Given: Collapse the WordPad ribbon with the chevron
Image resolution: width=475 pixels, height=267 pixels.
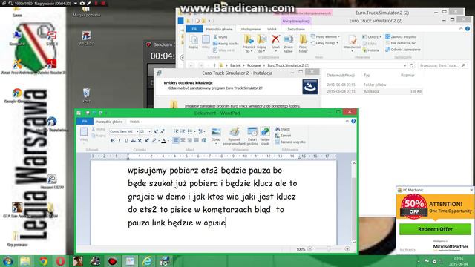Looking at the screenshot, I should pyautogui.click(x=347, y=121).
